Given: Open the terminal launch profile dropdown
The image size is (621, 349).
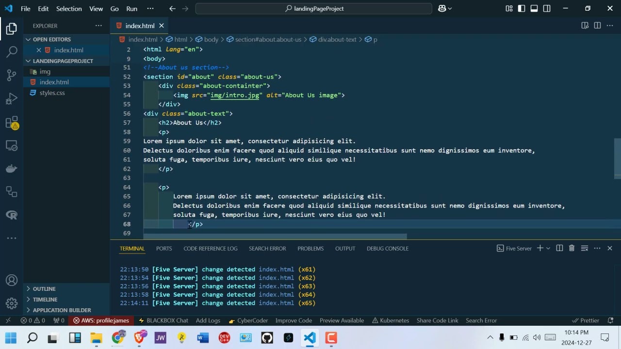Looking at the screenshot, I should (548, 248).
